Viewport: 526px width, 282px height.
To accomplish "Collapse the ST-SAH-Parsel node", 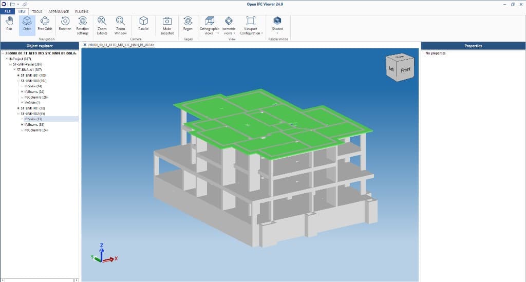I will click(10, 64).
